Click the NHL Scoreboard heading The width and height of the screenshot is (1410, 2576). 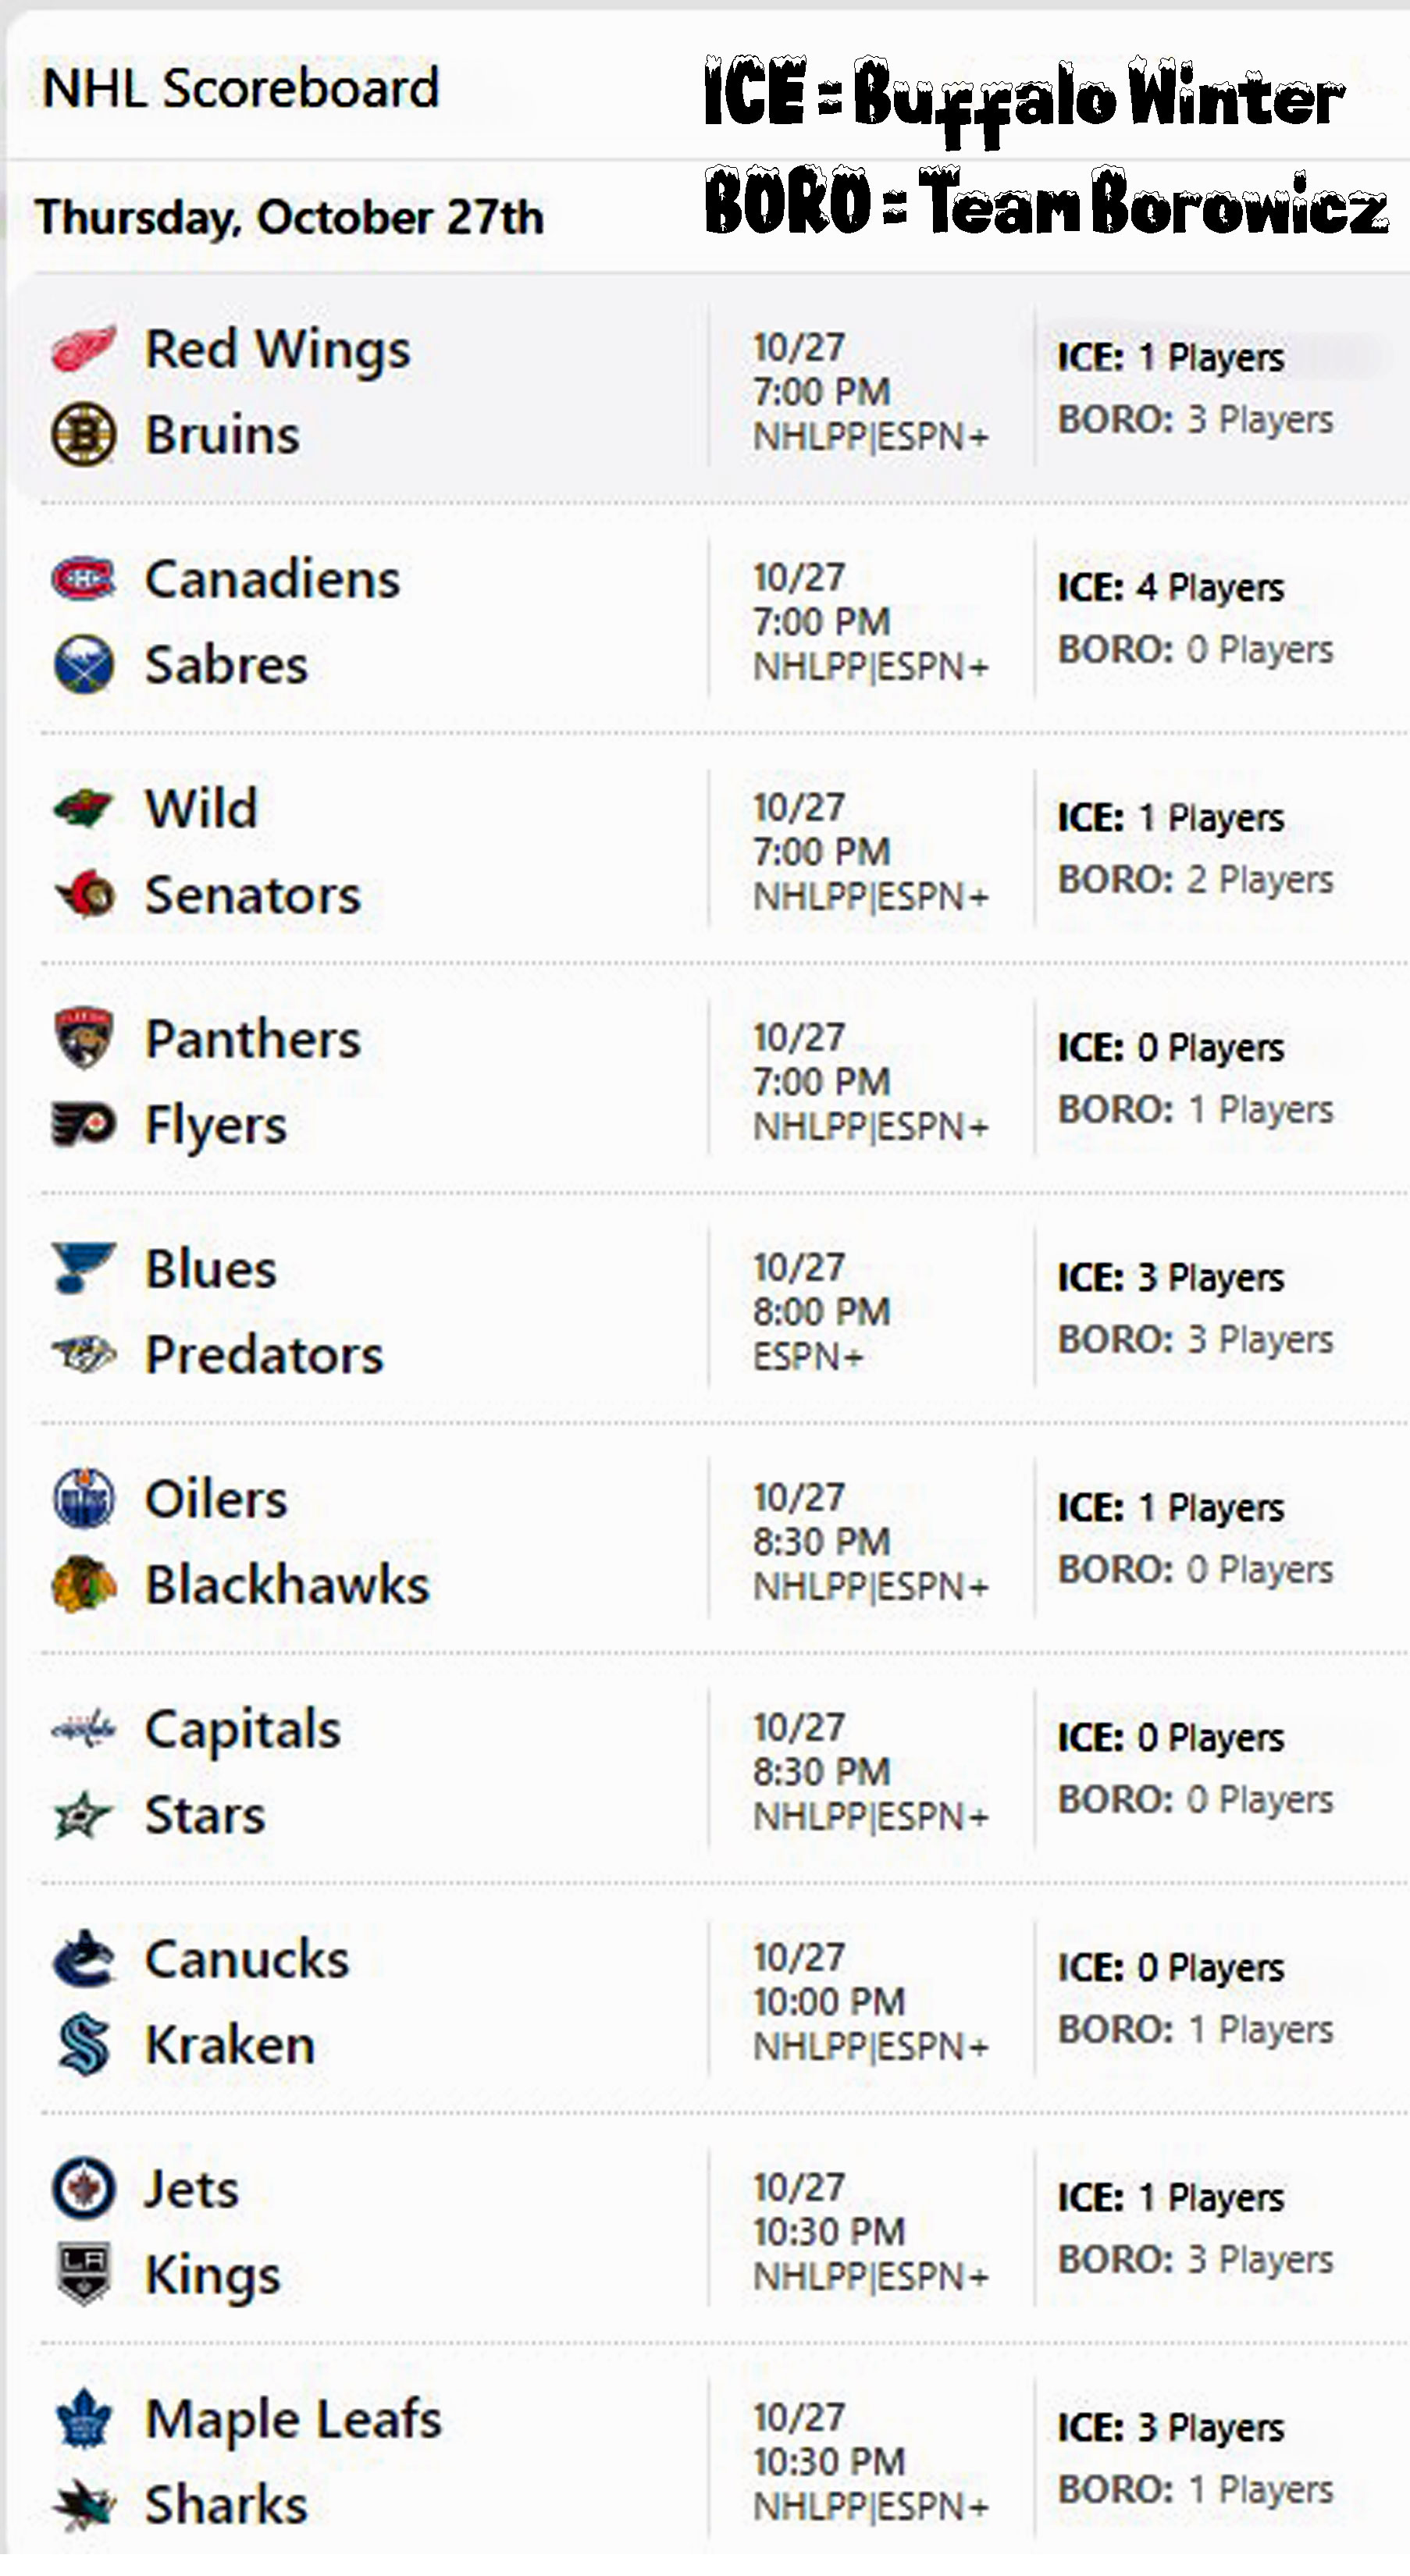pos(241,88)
